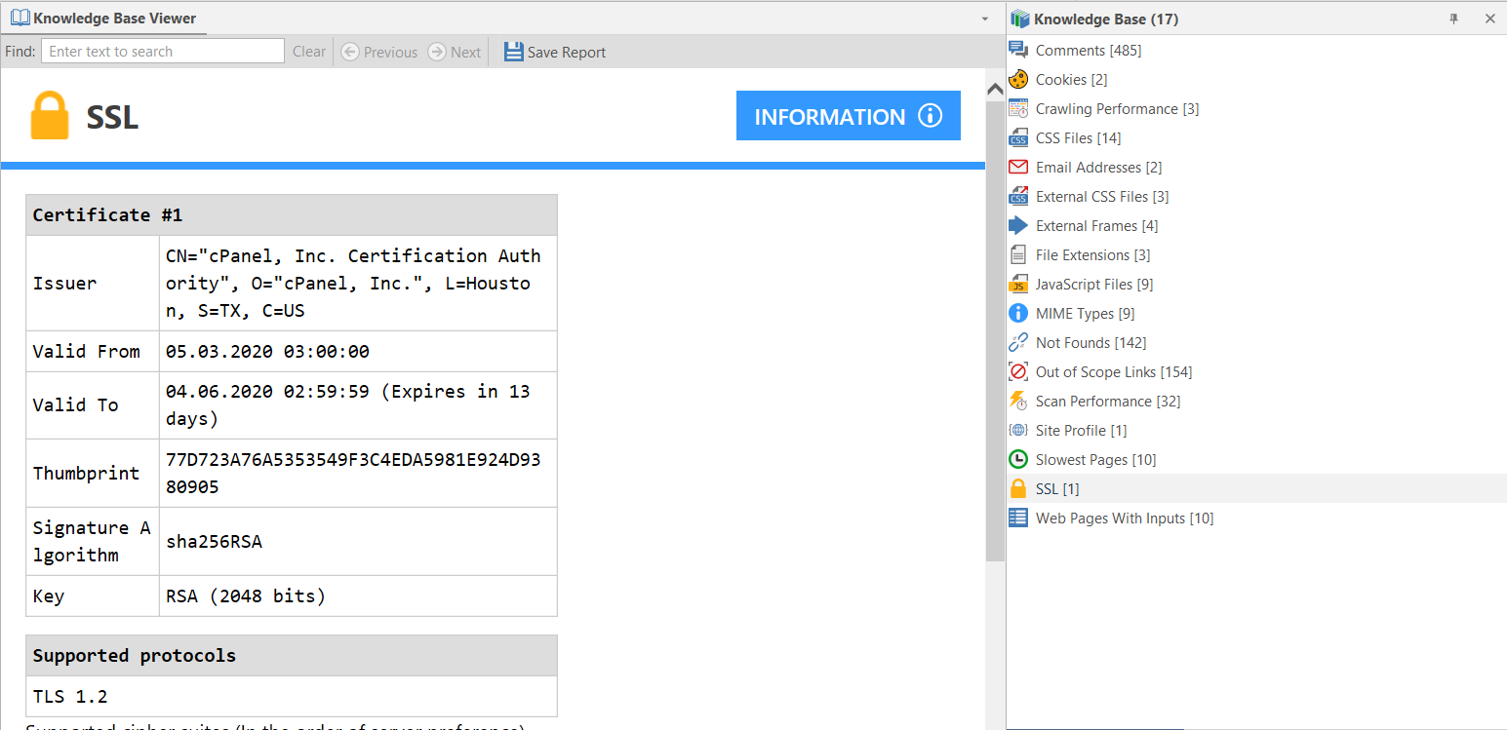The height and width of the screenshot is (730, 1507).
Task: Open the INFORMATION panel
Action: click(848, 115)
